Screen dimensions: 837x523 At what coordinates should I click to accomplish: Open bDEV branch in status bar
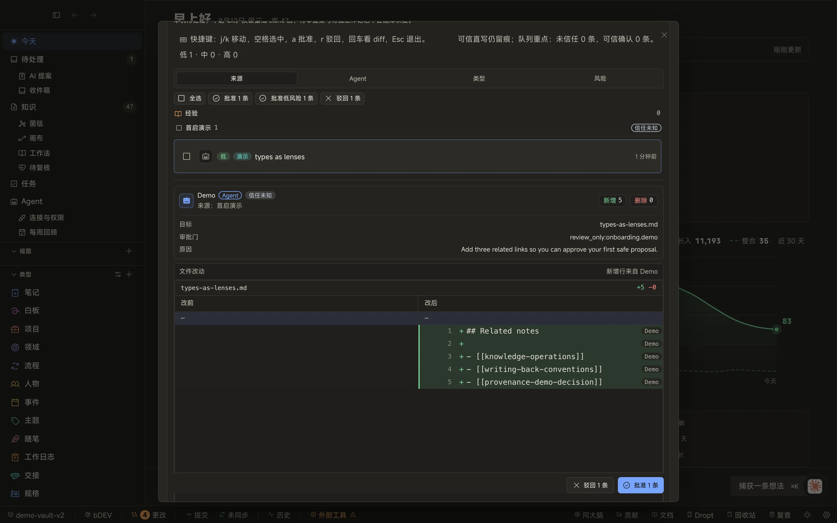coord(99,515)
